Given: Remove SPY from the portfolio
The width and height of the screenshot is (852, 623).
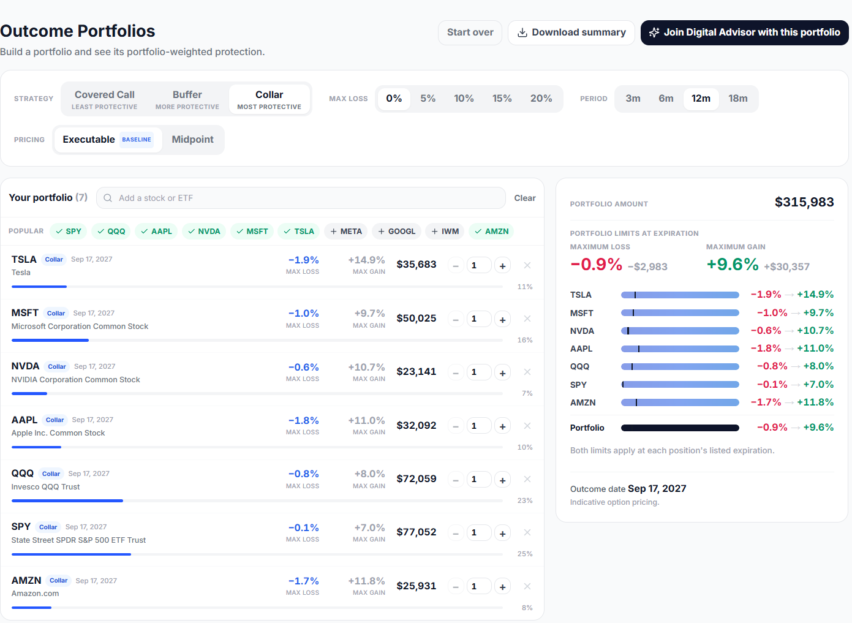Looking at the screenshot, I should (x=527, y=532).
